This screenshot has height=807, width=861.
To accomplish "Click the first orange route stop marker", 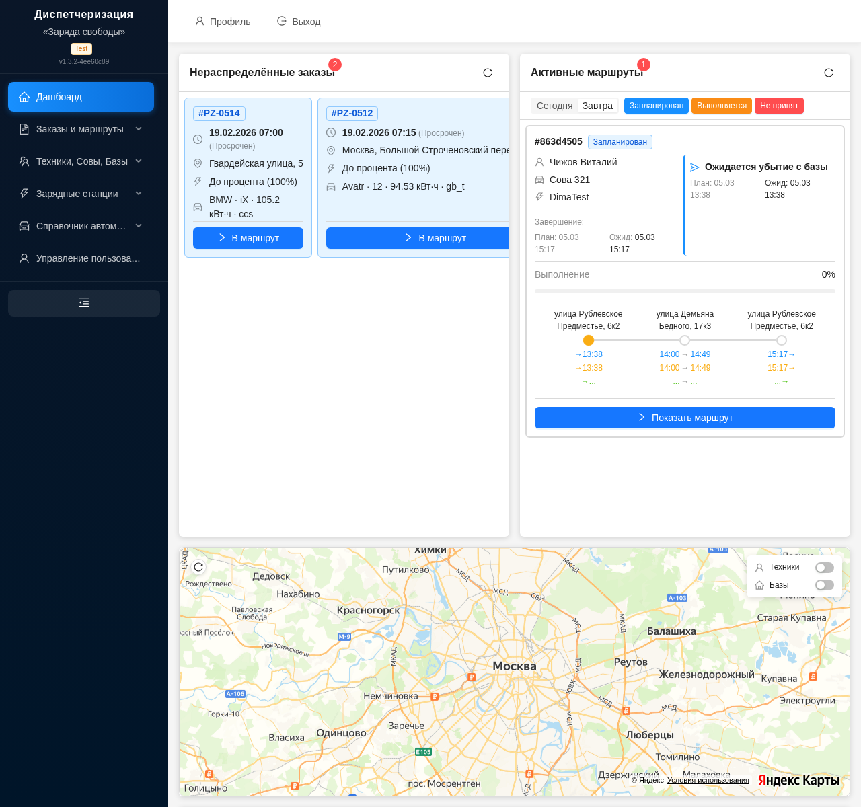I will [589, 340].
